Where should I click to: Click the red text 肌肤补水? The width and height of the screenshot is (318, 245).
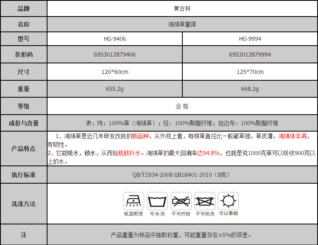click(129, 153)
